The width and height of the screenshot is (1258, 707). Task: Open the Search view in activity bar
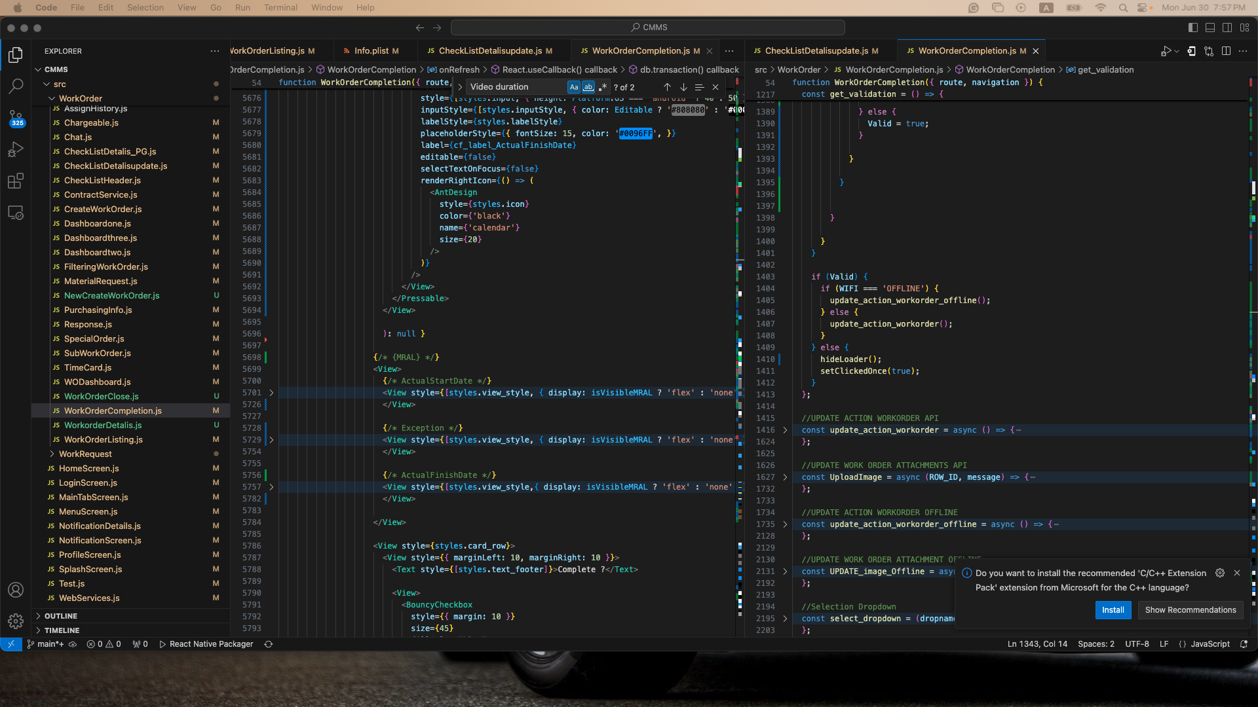point(16,86)
